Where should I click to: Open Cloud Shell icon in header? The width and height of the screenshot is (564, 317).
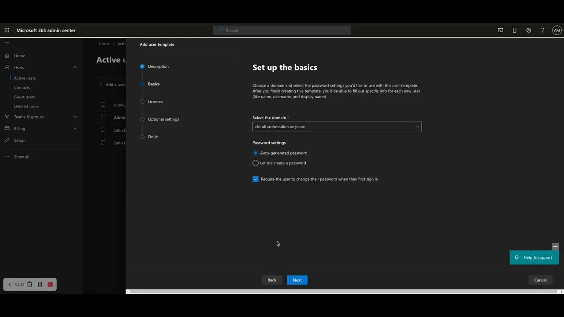(501, 30)
